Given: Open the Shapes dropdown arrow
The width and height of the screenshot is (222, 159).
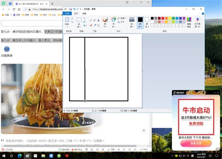Looking at the screenshot, I should [x=115, y=26].
